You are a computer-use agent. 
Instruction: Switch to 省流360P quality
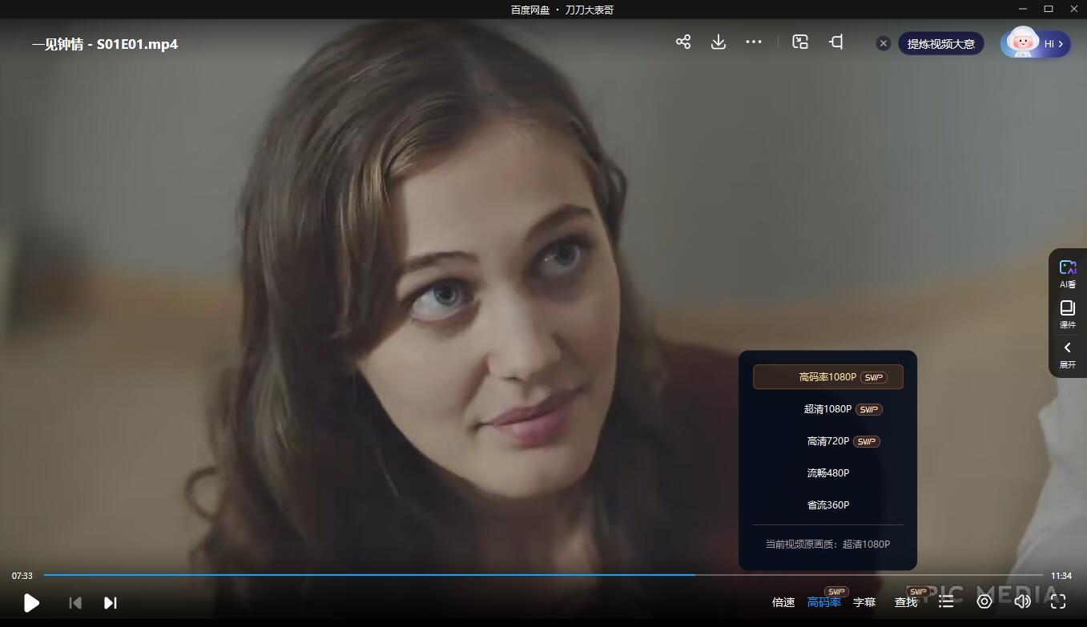827,505
